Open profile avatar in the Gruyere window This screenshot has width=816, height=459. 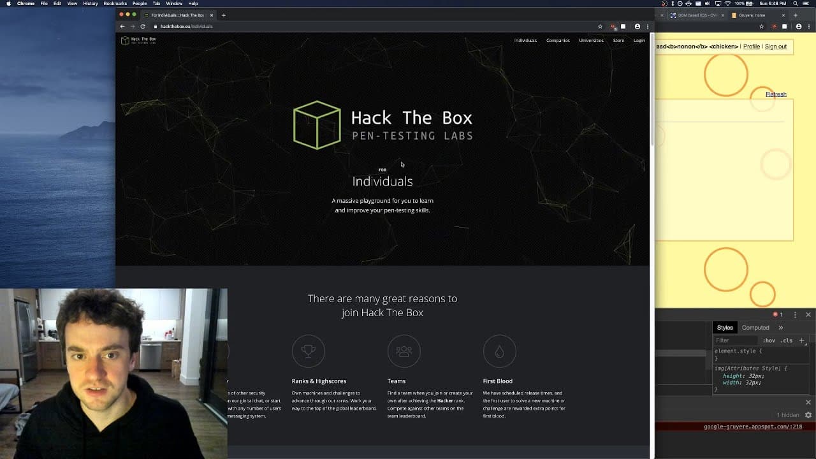(799, 26)
